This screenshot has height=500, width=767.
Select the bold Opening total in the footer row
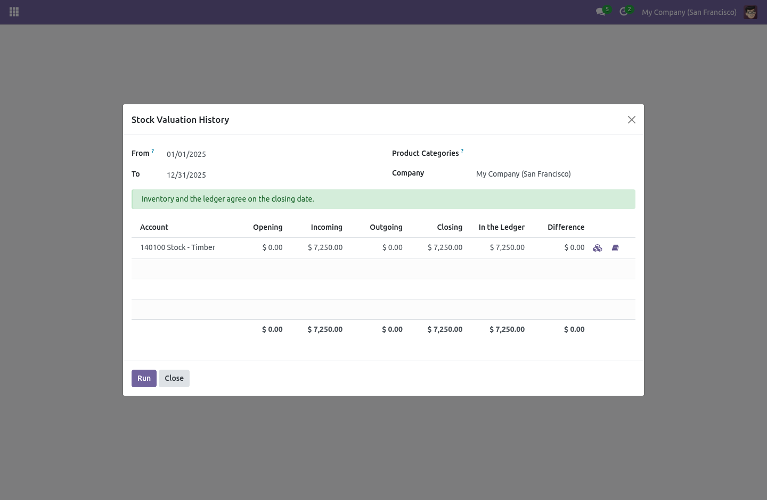click(x=272, y=329)
